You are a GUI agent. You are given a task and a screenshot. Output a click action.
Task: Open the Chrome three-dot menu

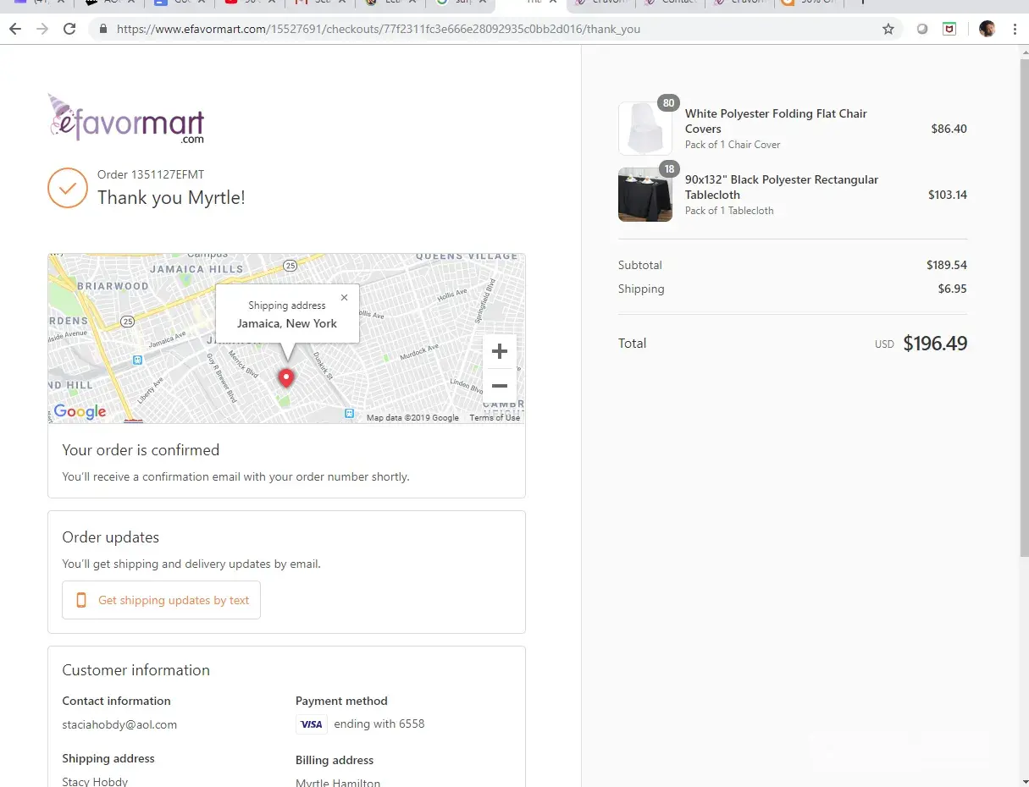click(x=1015, y=29)
